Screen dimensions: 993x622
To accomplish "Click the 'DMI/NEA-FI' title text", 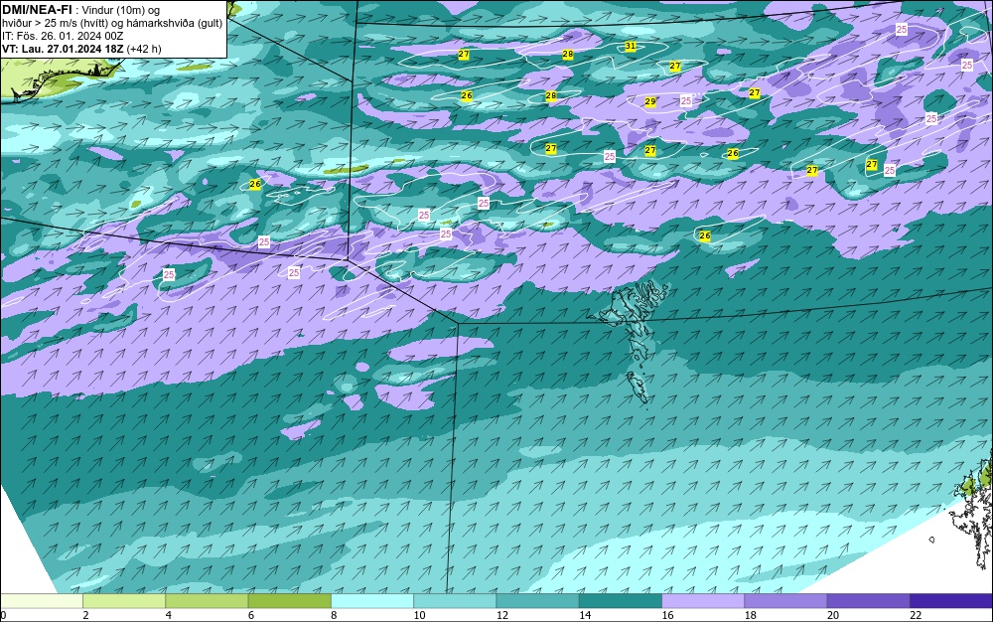I will 37,10.
